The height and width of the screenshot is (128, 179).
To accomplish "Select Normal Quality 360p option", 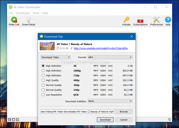I will click(43, 85).
